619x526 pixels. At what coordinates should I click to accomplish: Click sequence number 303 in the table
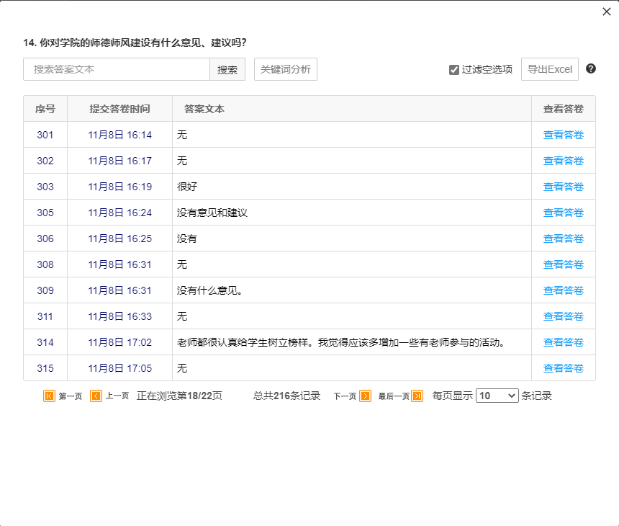pos(45,187)
